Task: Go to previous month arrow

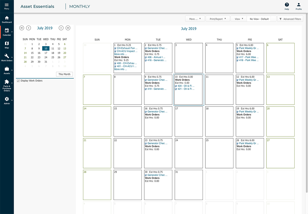Action: pos(29,28)
